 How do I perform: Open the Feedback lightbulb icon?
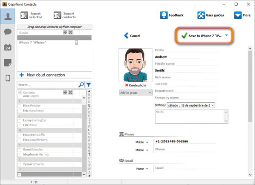click(x=164, y=15)
